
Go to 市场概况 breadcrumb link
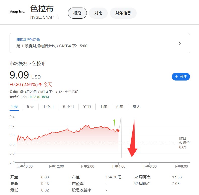click(x=18, y=64)
